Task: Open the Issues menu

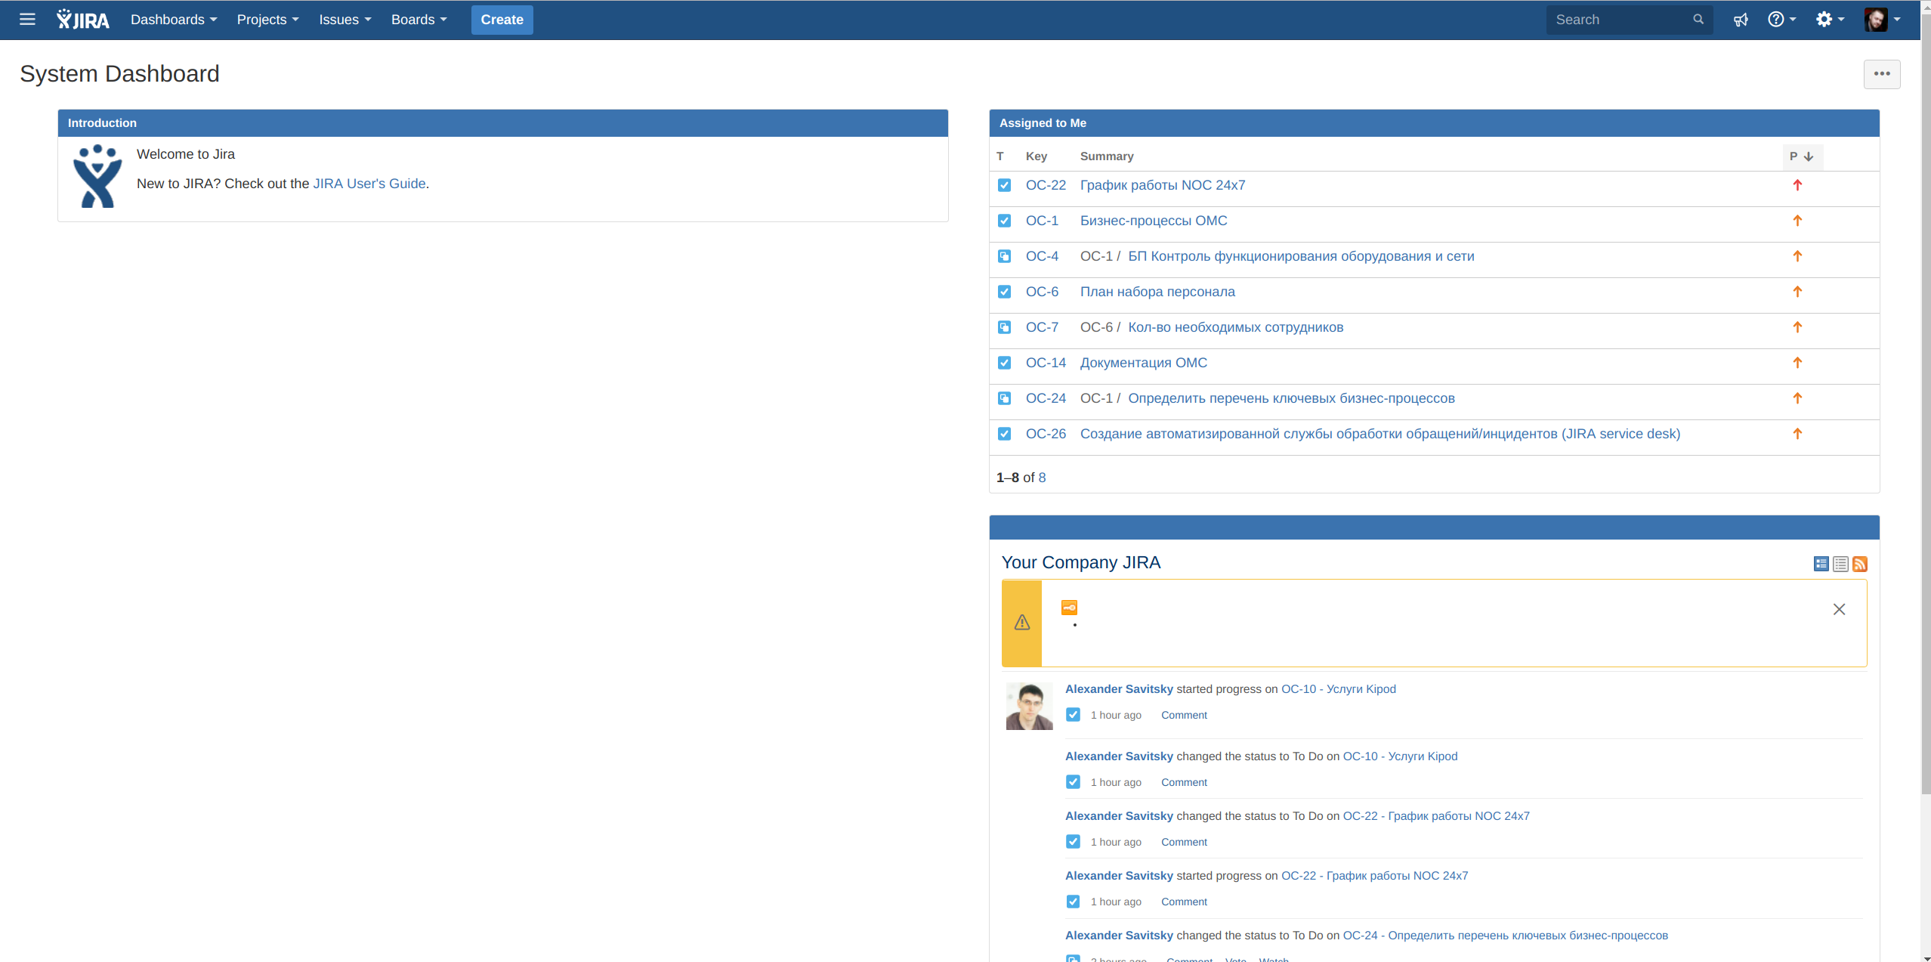Action: click(x=344, y=20)
